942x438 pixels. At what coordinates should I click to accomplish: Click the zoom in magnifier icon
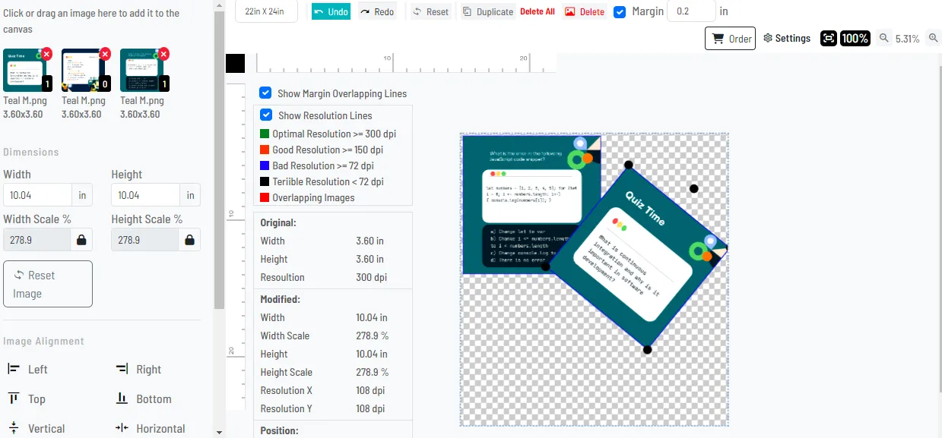(934, 39)
